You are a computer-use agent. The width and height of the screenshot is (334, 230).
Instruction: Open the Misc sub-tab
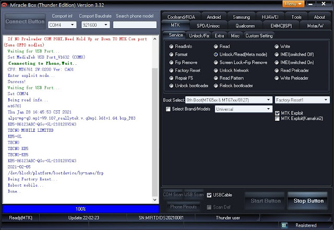[235, 36]
